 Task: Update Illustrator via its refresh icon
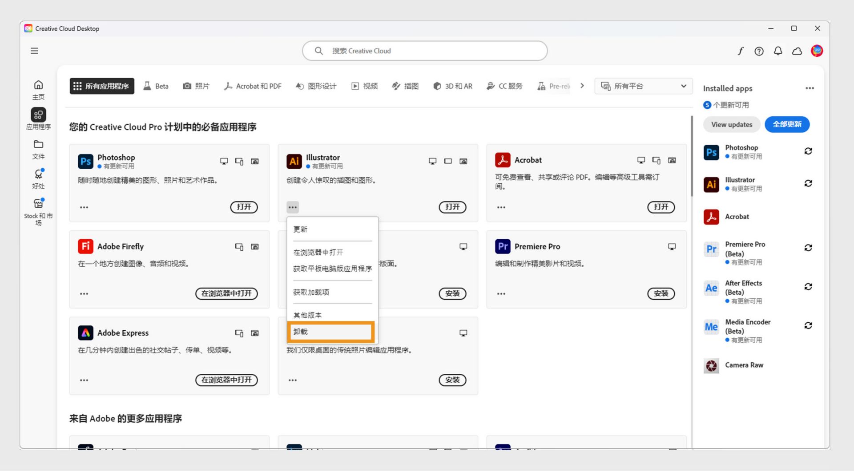tap(808, 183)
